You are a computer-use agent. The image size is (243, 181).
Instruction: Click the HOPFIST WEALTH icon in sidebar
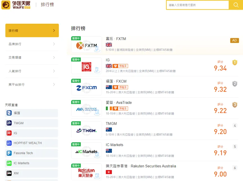pos(9,143)
